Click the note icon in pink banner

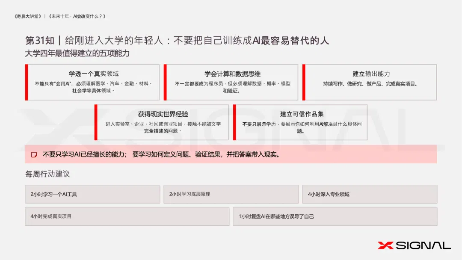pos(34,154)
